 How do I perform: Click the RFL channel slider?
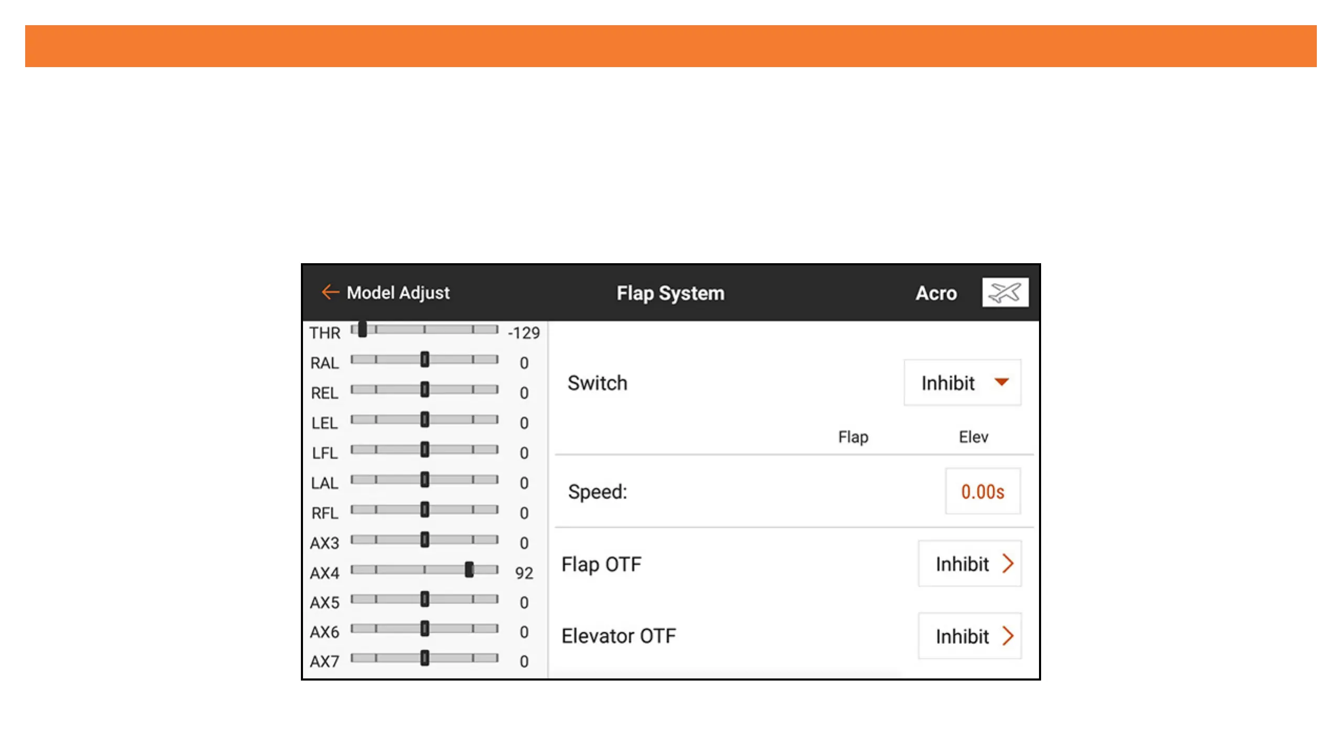pos(425,509)
